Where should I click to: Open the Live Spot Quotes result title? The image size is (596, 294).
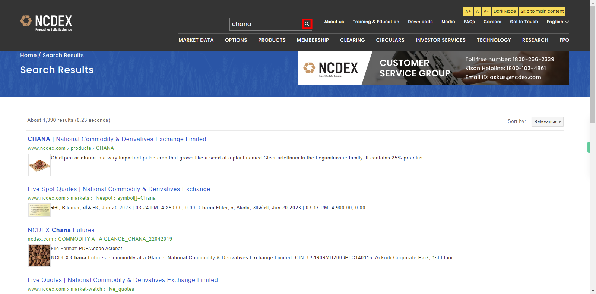click(123, 189)
